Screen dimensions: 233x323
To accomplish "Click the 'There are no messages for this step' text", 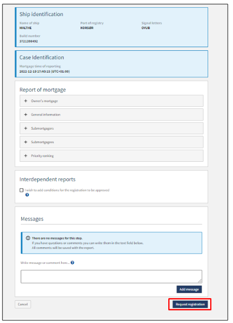I will (57, 238).
